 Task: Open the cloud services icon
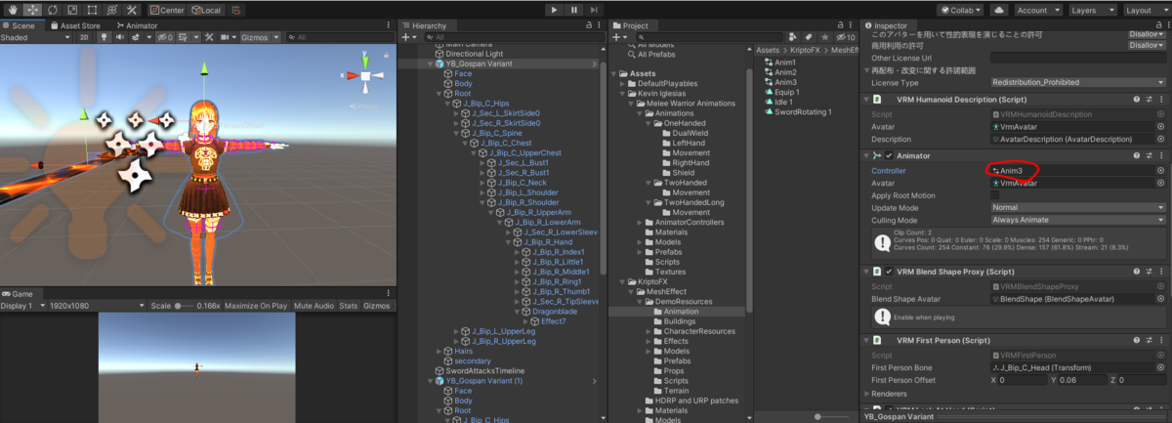pos(999,10)
